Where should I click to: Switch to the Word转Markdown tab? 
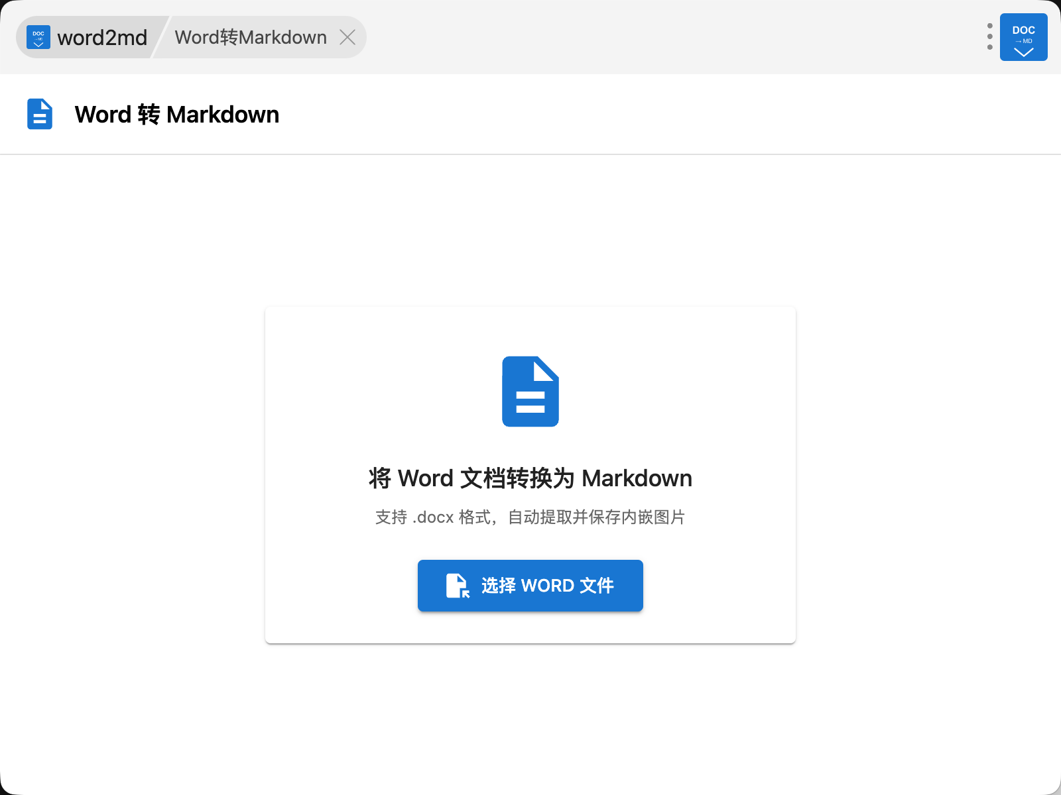tap(251, 38)
